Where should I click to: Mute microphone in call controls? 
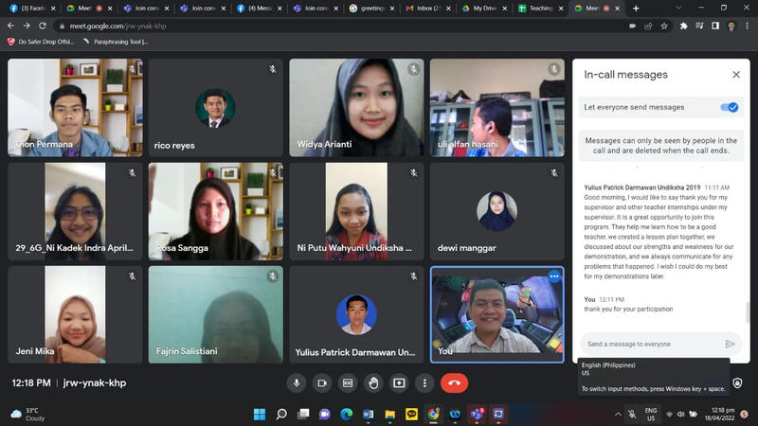pos(297,382)
